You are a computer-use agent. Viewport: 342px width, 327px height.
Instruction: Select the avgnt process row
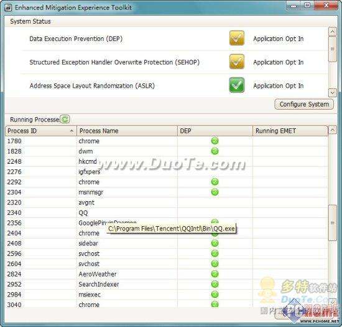point(167,202)
